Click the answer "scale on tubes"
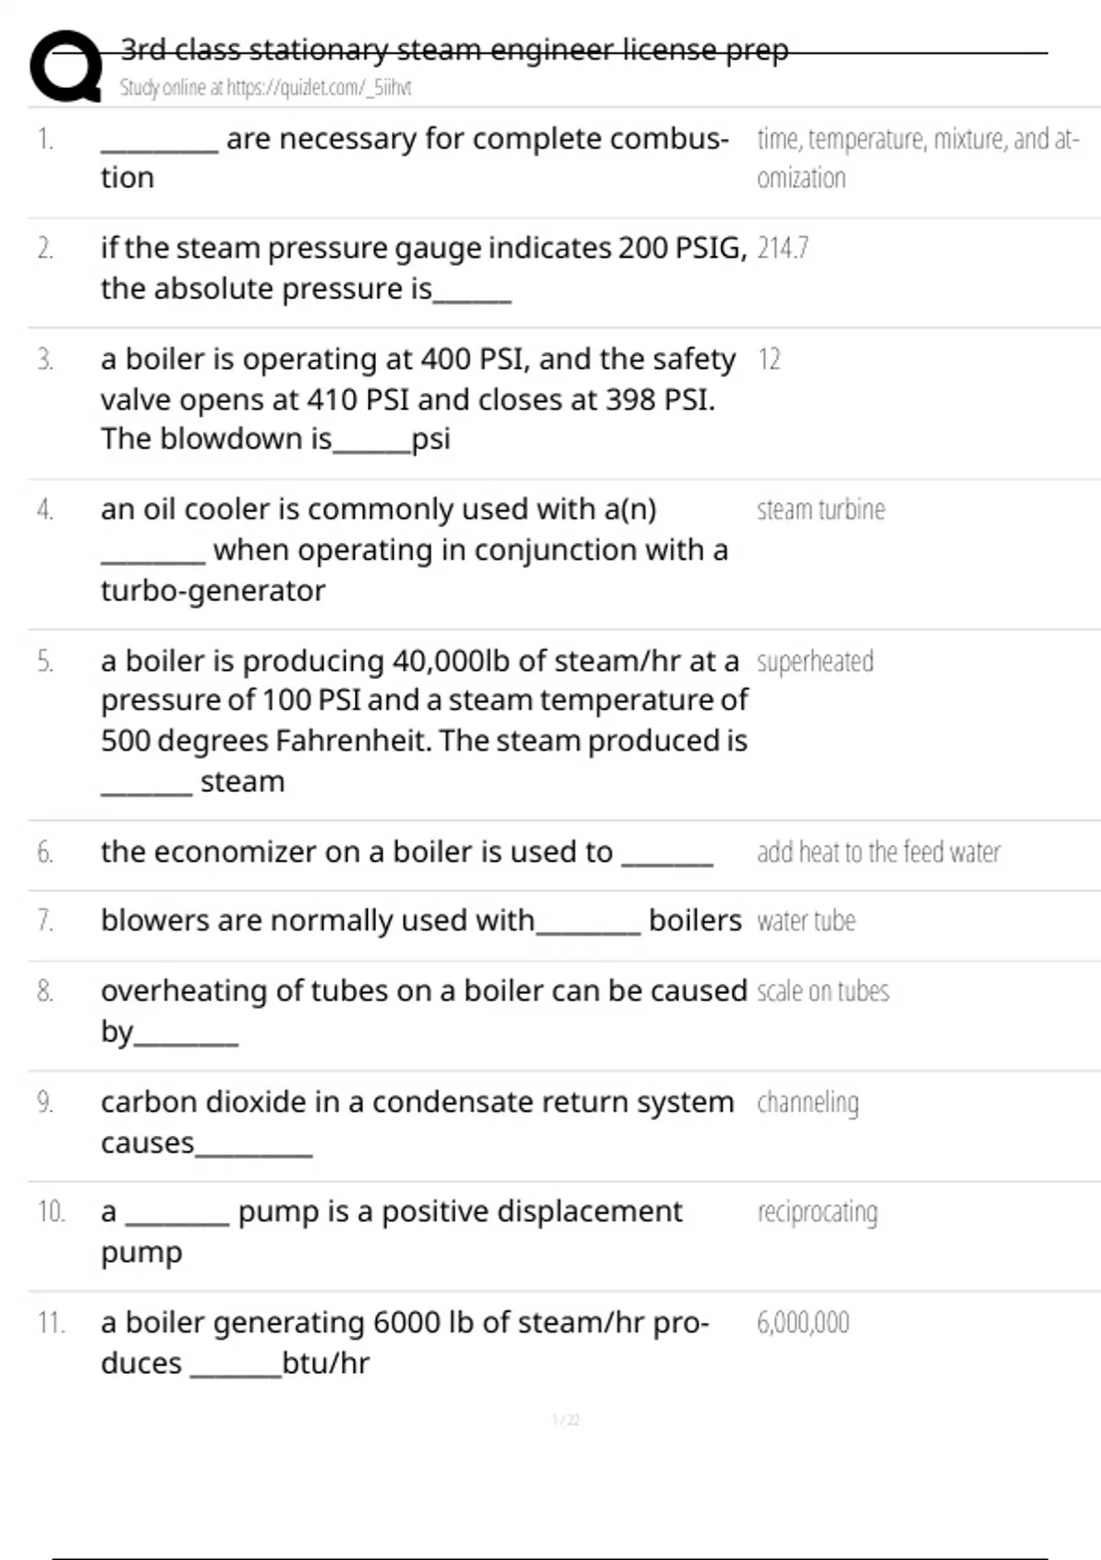Screen dimensions: 1101x1560 pos(822,992)
